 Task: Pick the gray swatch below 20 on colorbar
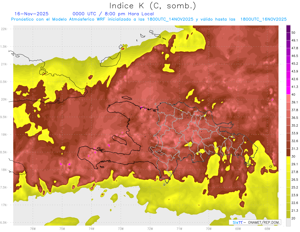pos(288,222)
